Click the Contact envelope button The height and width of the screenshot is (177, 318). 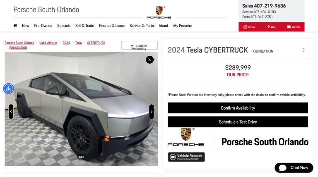tap(294, 27)
